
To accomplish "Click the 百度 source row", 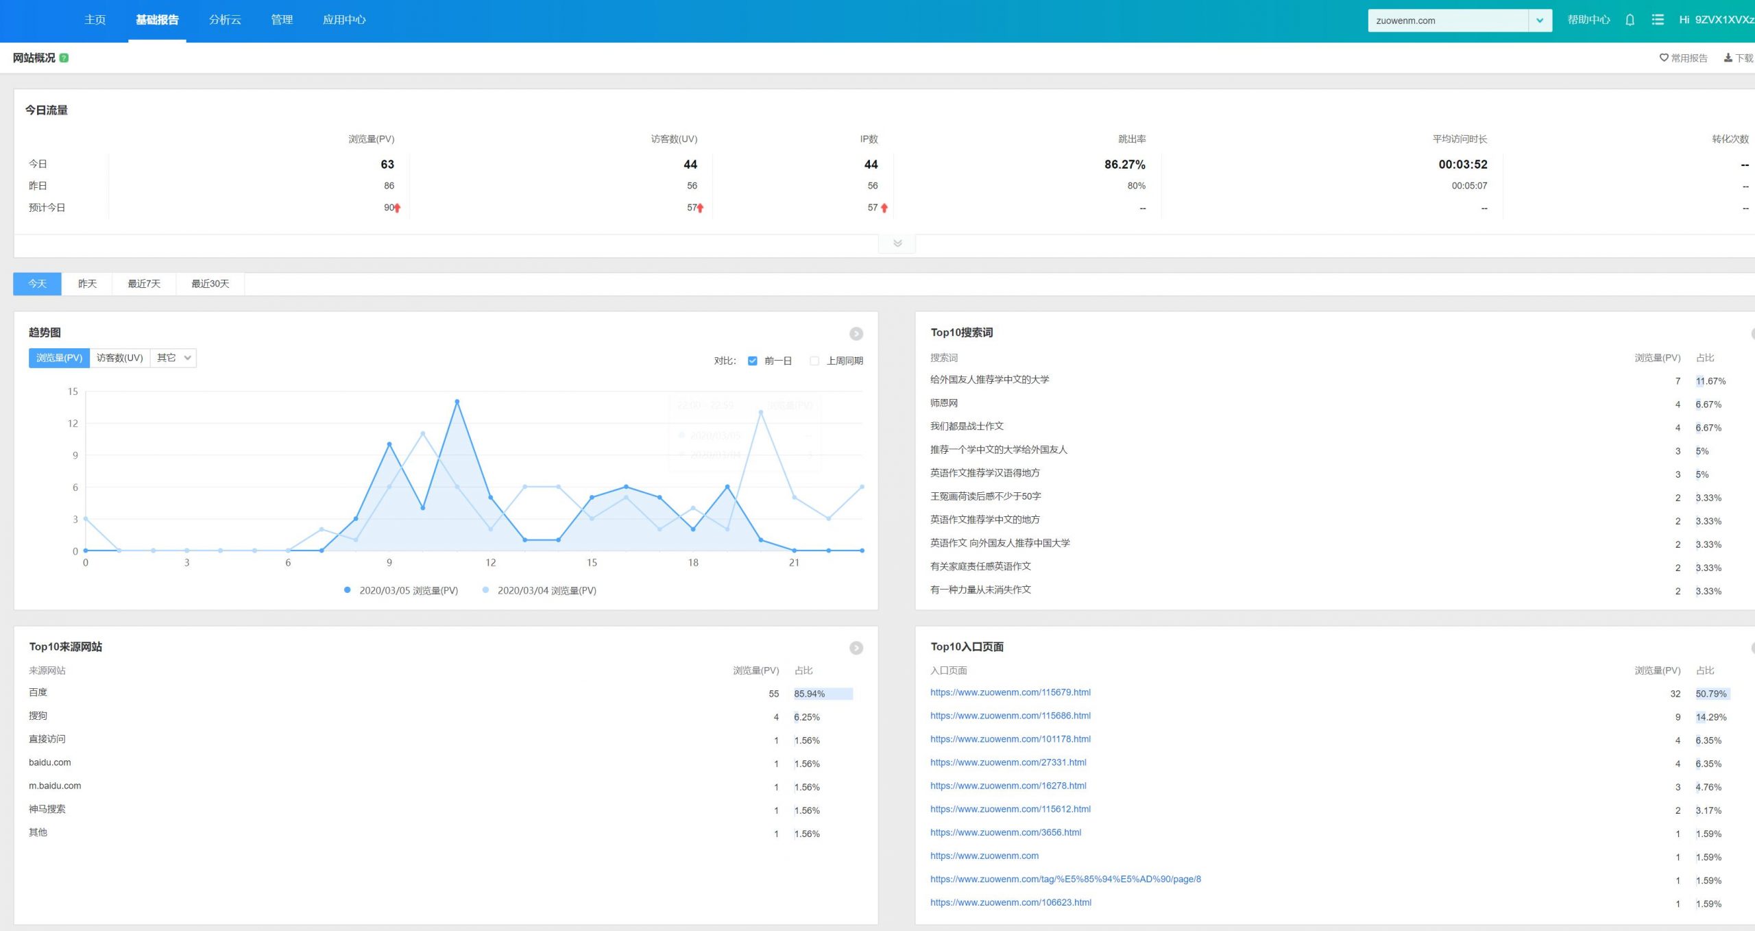I will [x=446, y=693].
